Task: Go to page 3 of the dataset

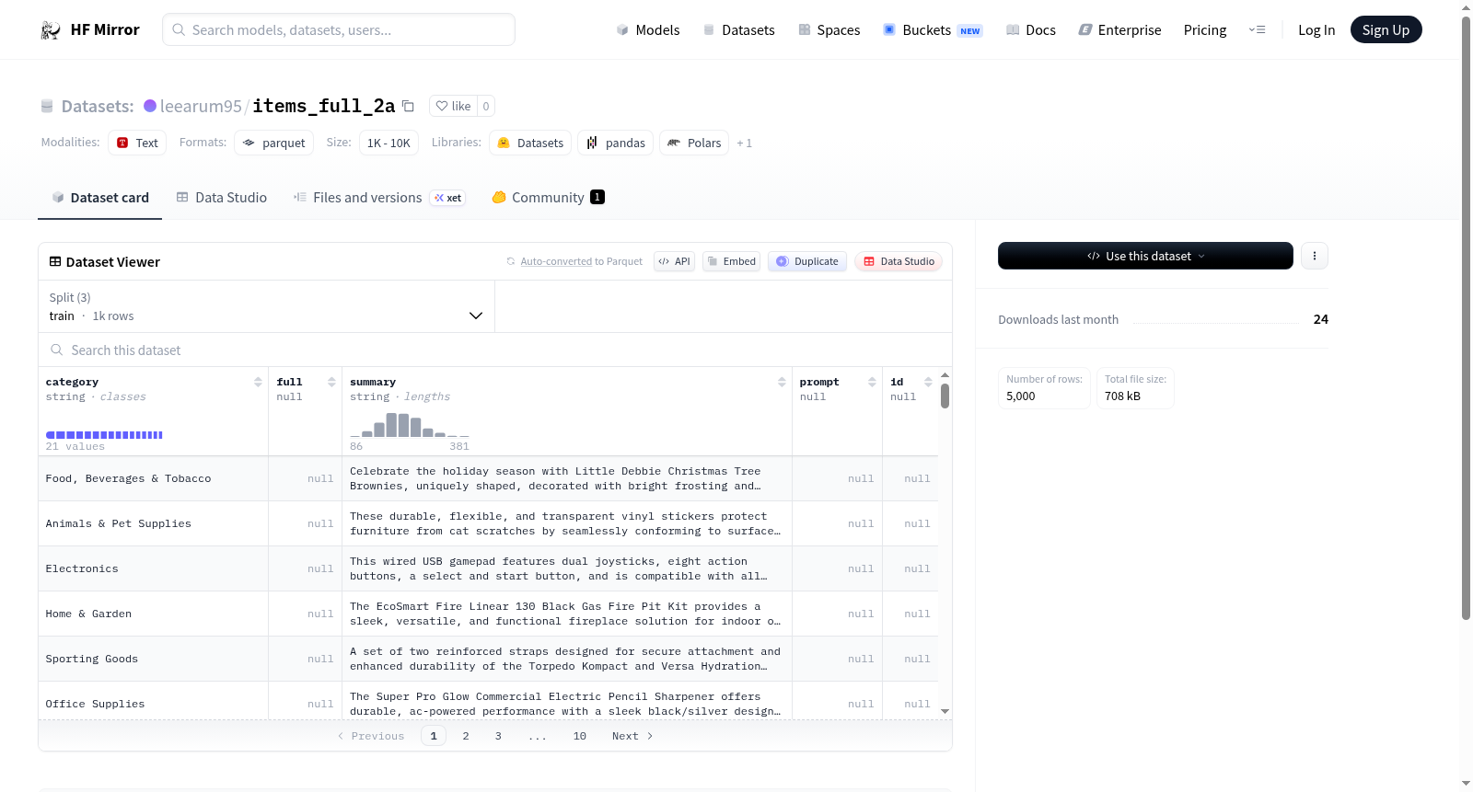Action: point(498,736)
